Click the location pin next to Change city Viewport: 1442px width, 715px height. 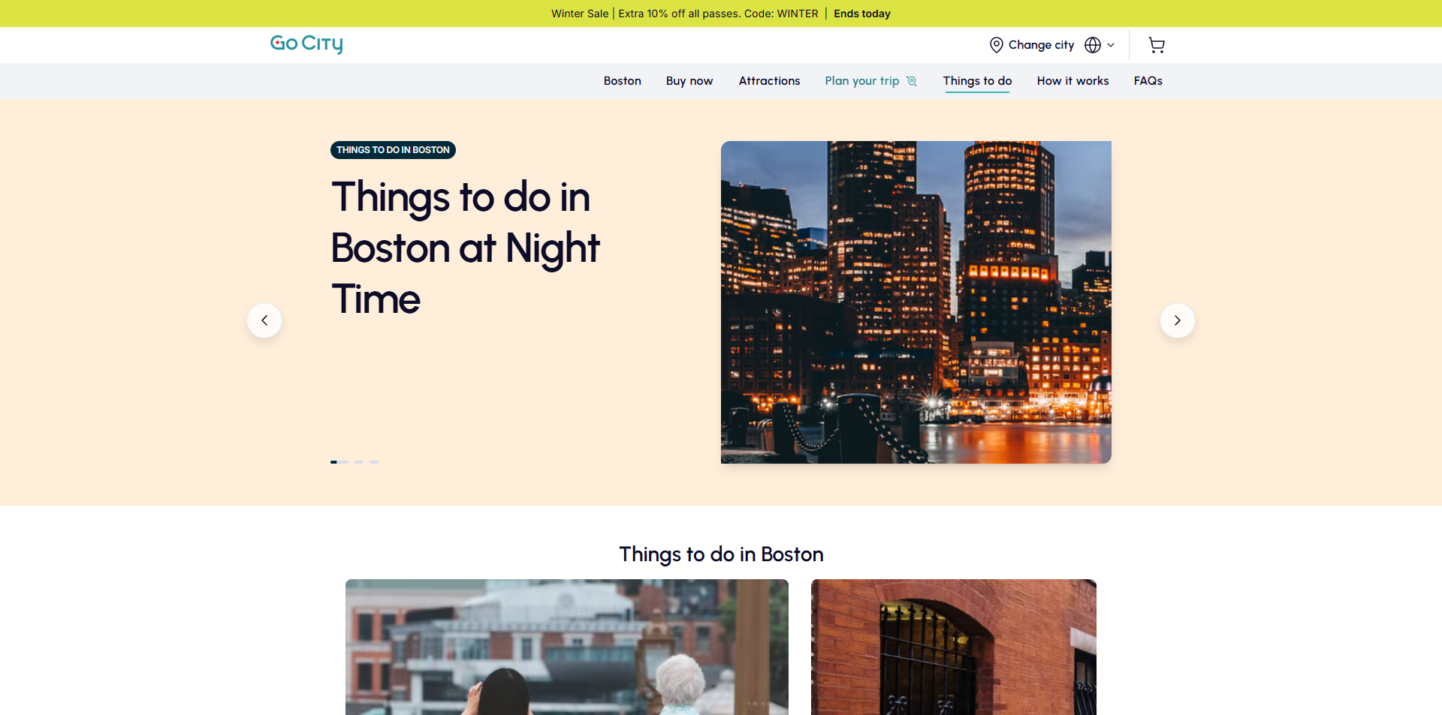996,45
